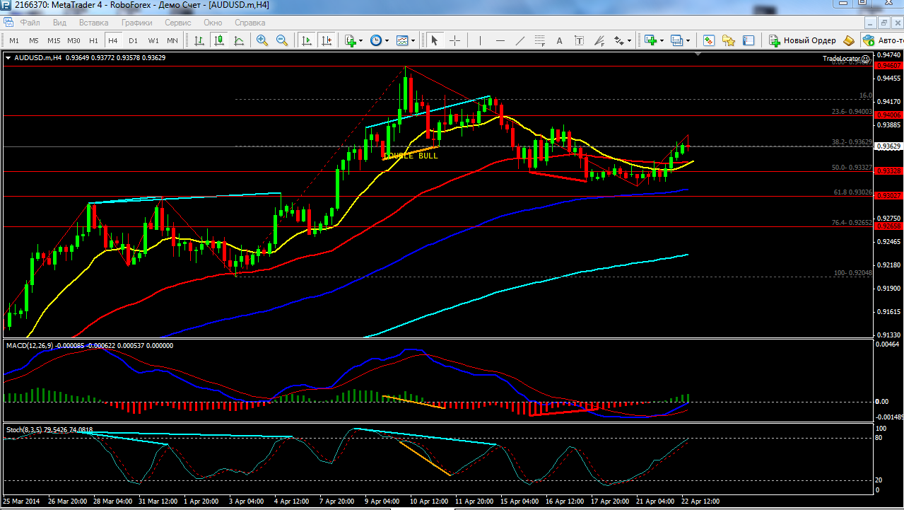Expand the Templates dropdown arrow
The width and height of the screenshot is (904, 510).
pos(413,40)
